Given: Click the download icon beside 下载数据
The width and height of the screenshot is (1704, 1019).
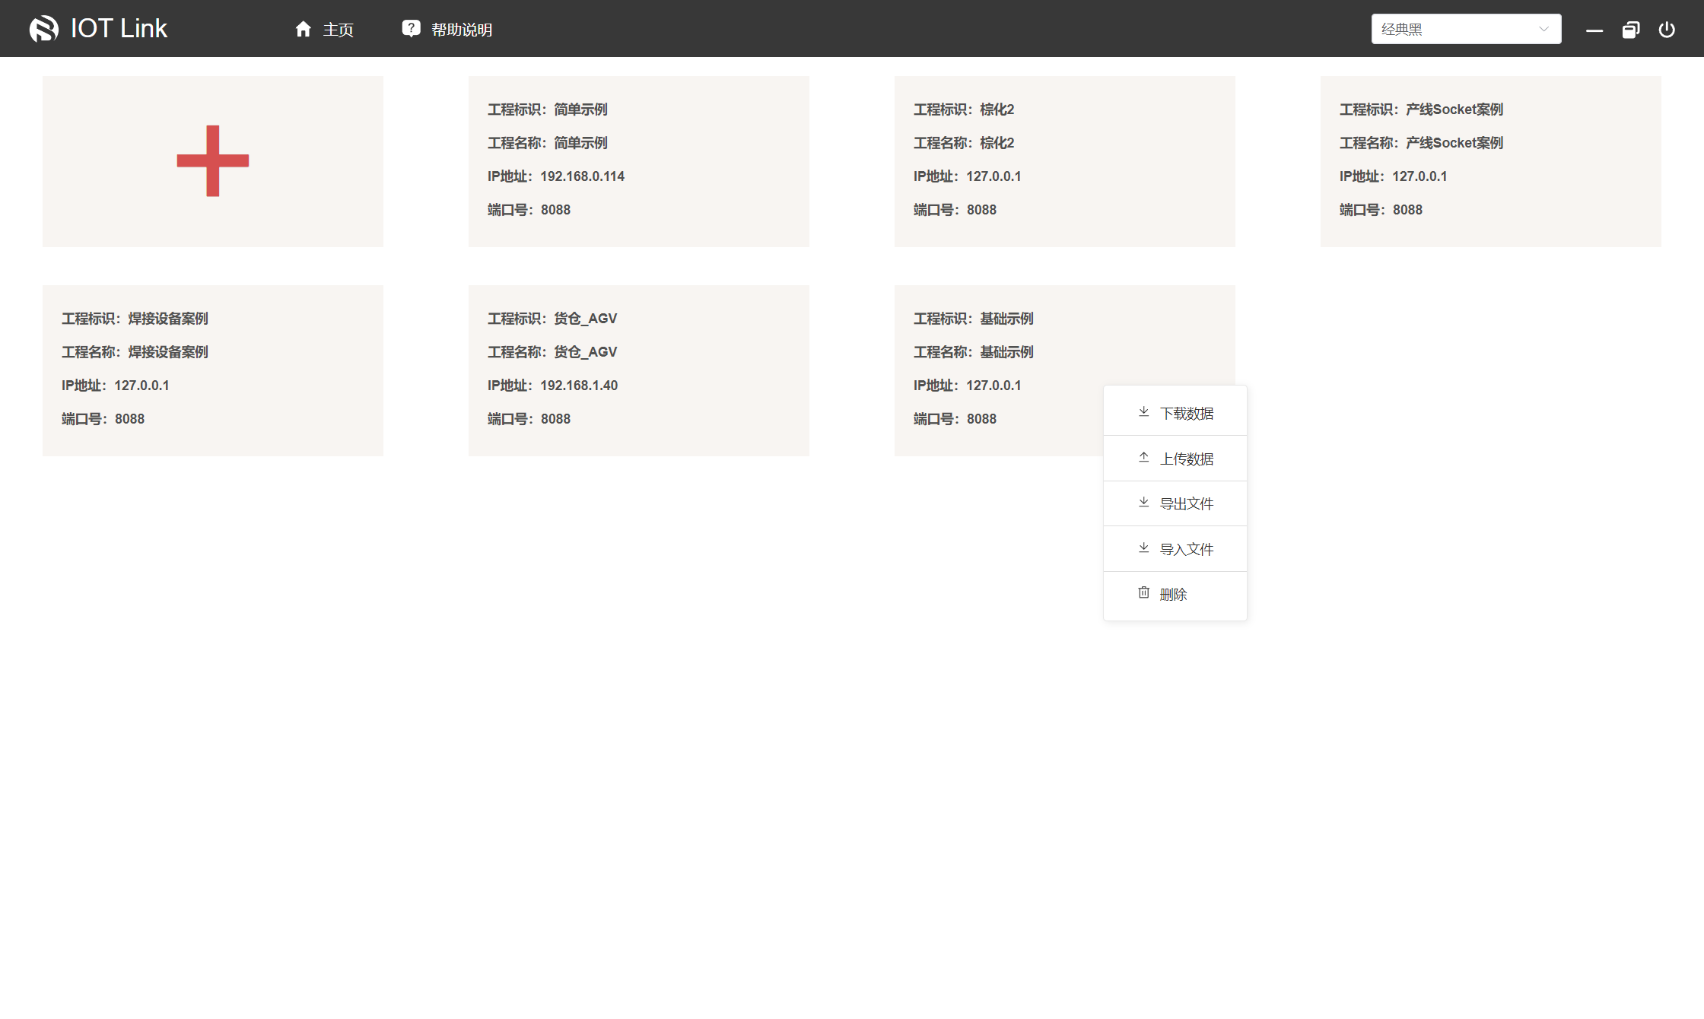Looking at the screenshot, I should pyautogui.click(x=1143, y=412).
